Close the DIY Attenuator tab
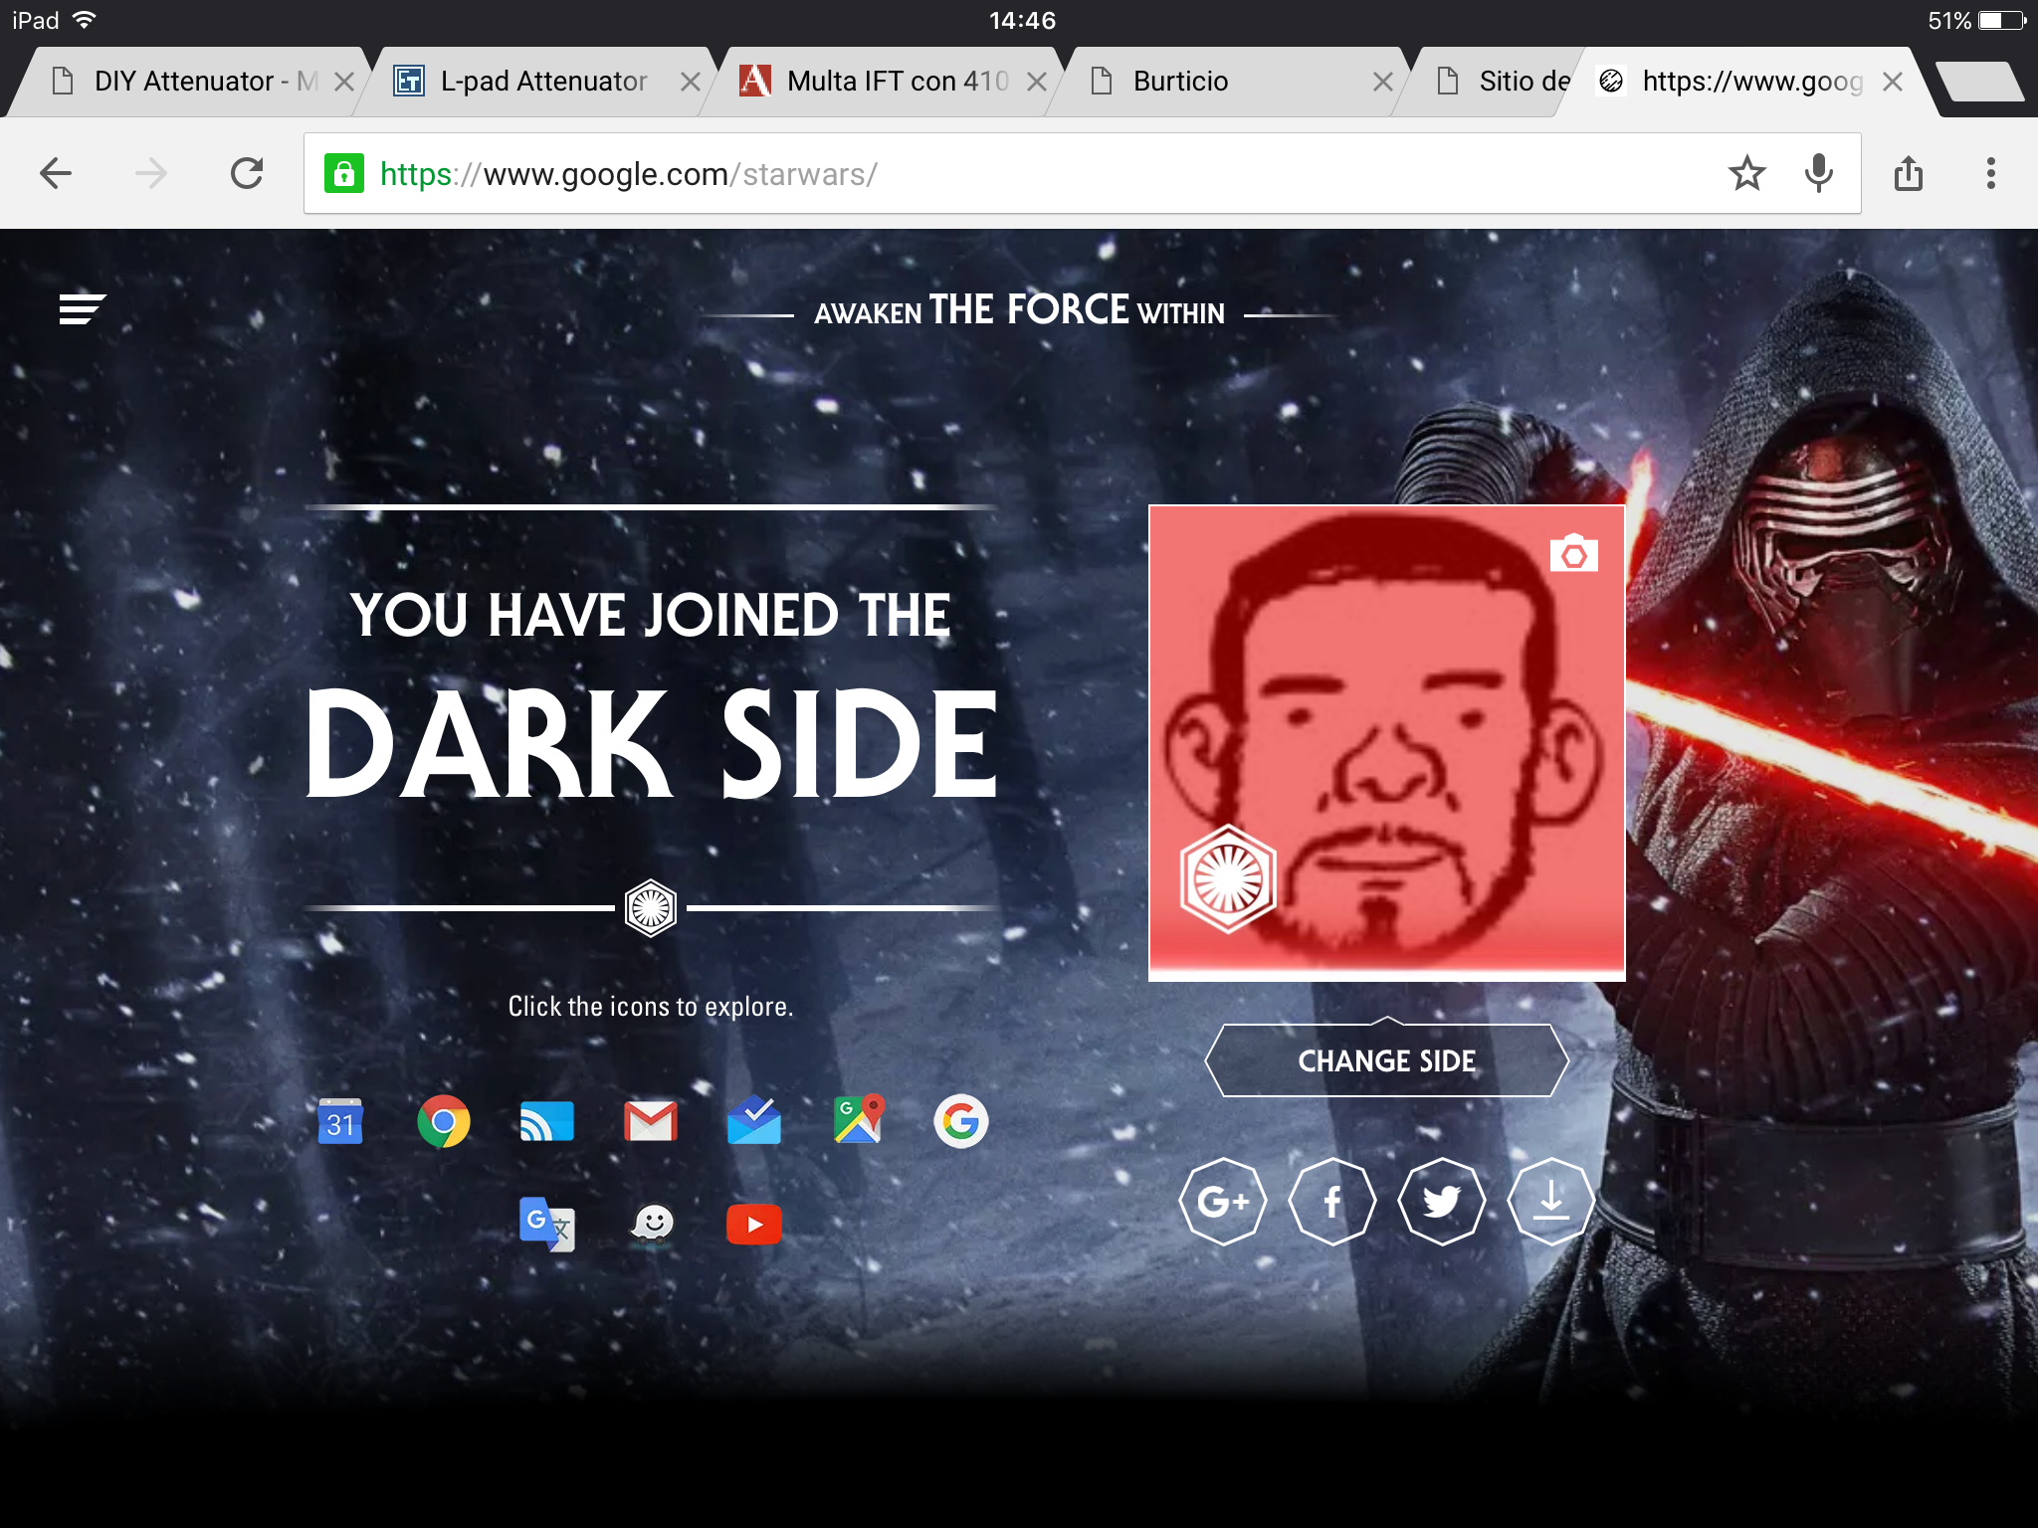The height and width of the screenshot is (1528, 2038). (344, 82)
